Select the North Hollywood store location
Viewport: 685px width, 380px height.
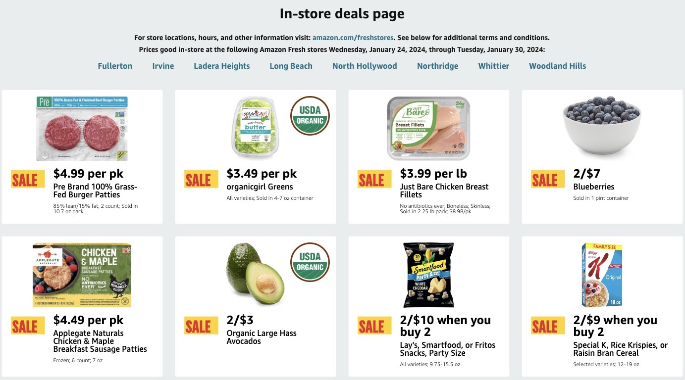coord(365,65)
